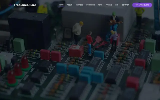Jump to the Team section

click(x=100, y=5)
